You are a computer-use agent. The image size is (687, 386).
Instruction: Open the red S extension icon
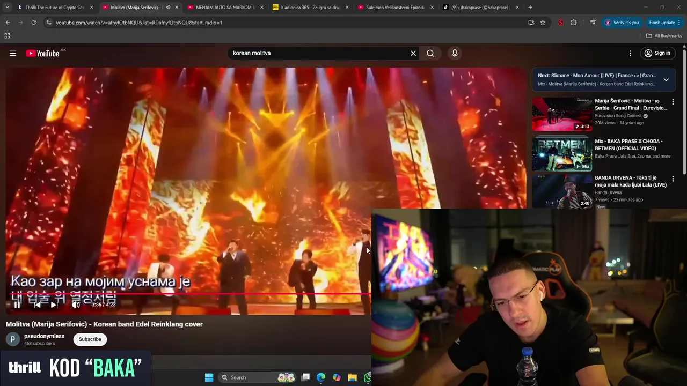click(561, 23)
